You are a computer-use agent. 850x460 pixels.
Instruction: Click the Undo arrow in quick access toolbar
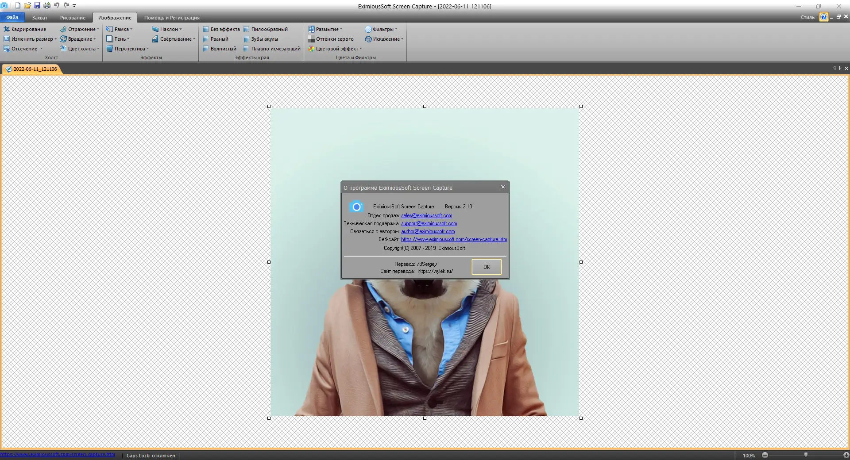(56, 6)
